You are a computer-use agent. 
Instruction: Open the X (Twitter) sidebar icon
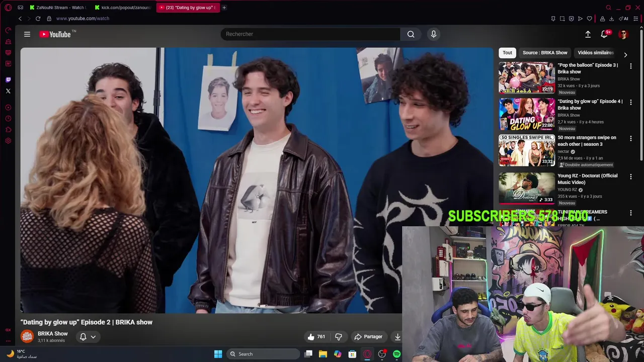tap(8, 91)
